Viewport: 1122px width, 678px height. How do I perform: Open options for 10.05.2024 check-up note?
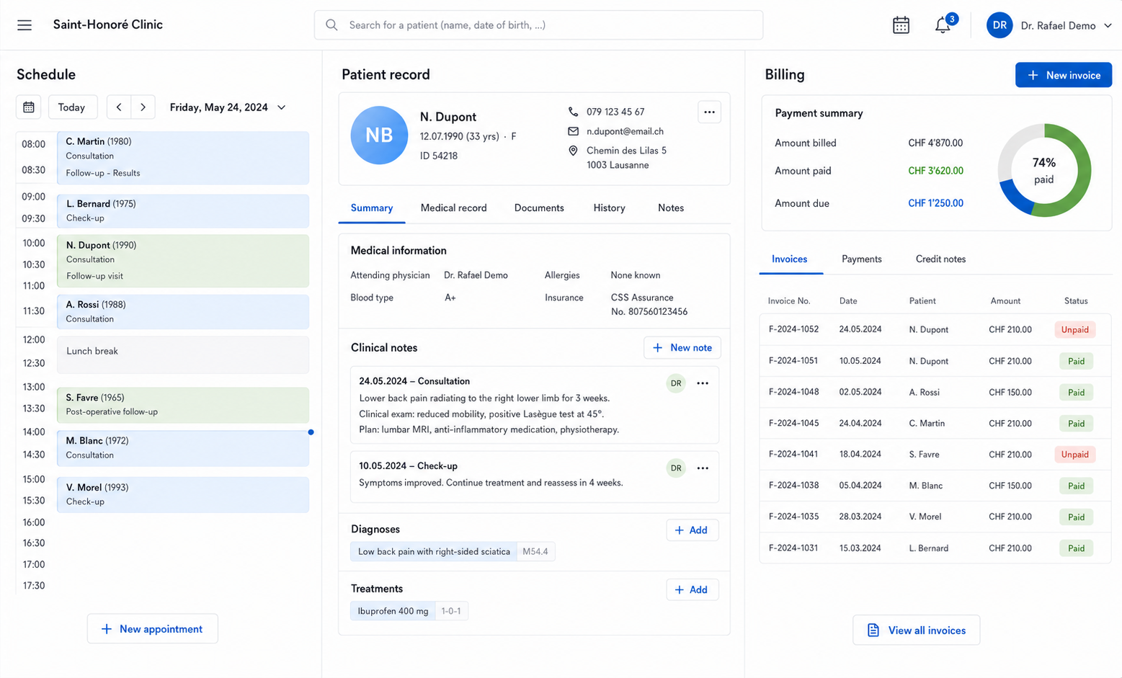[703, 468]
